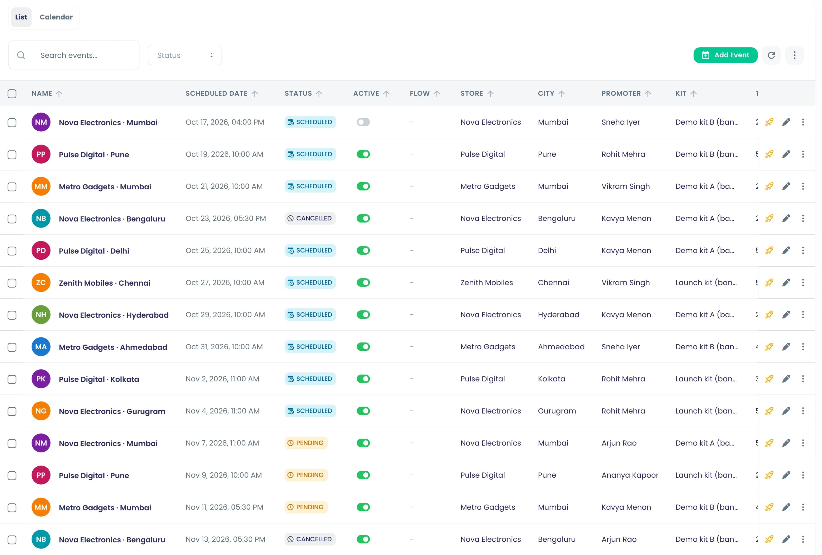Sort by City column header

tap(551, 94)
